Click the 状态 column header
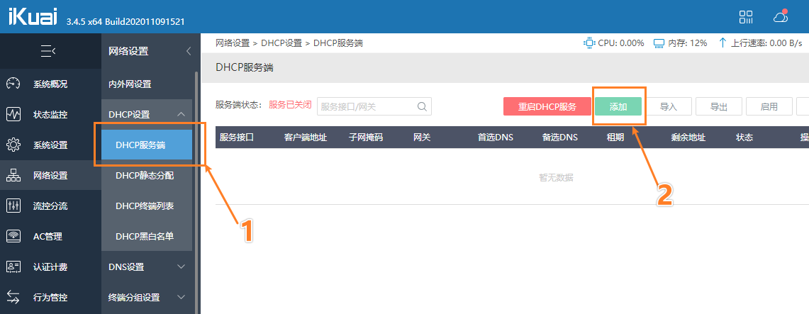 point(744,137)
